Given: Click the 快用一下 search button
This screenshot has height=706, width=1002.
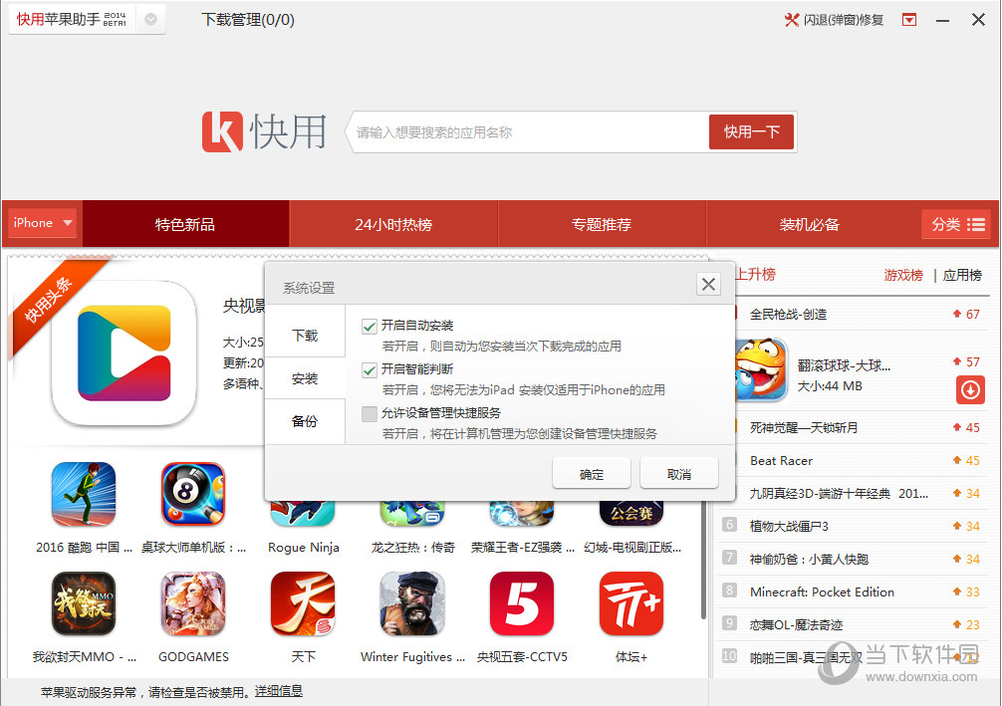Looking at the screenshot, I should (x=750, y=130).
